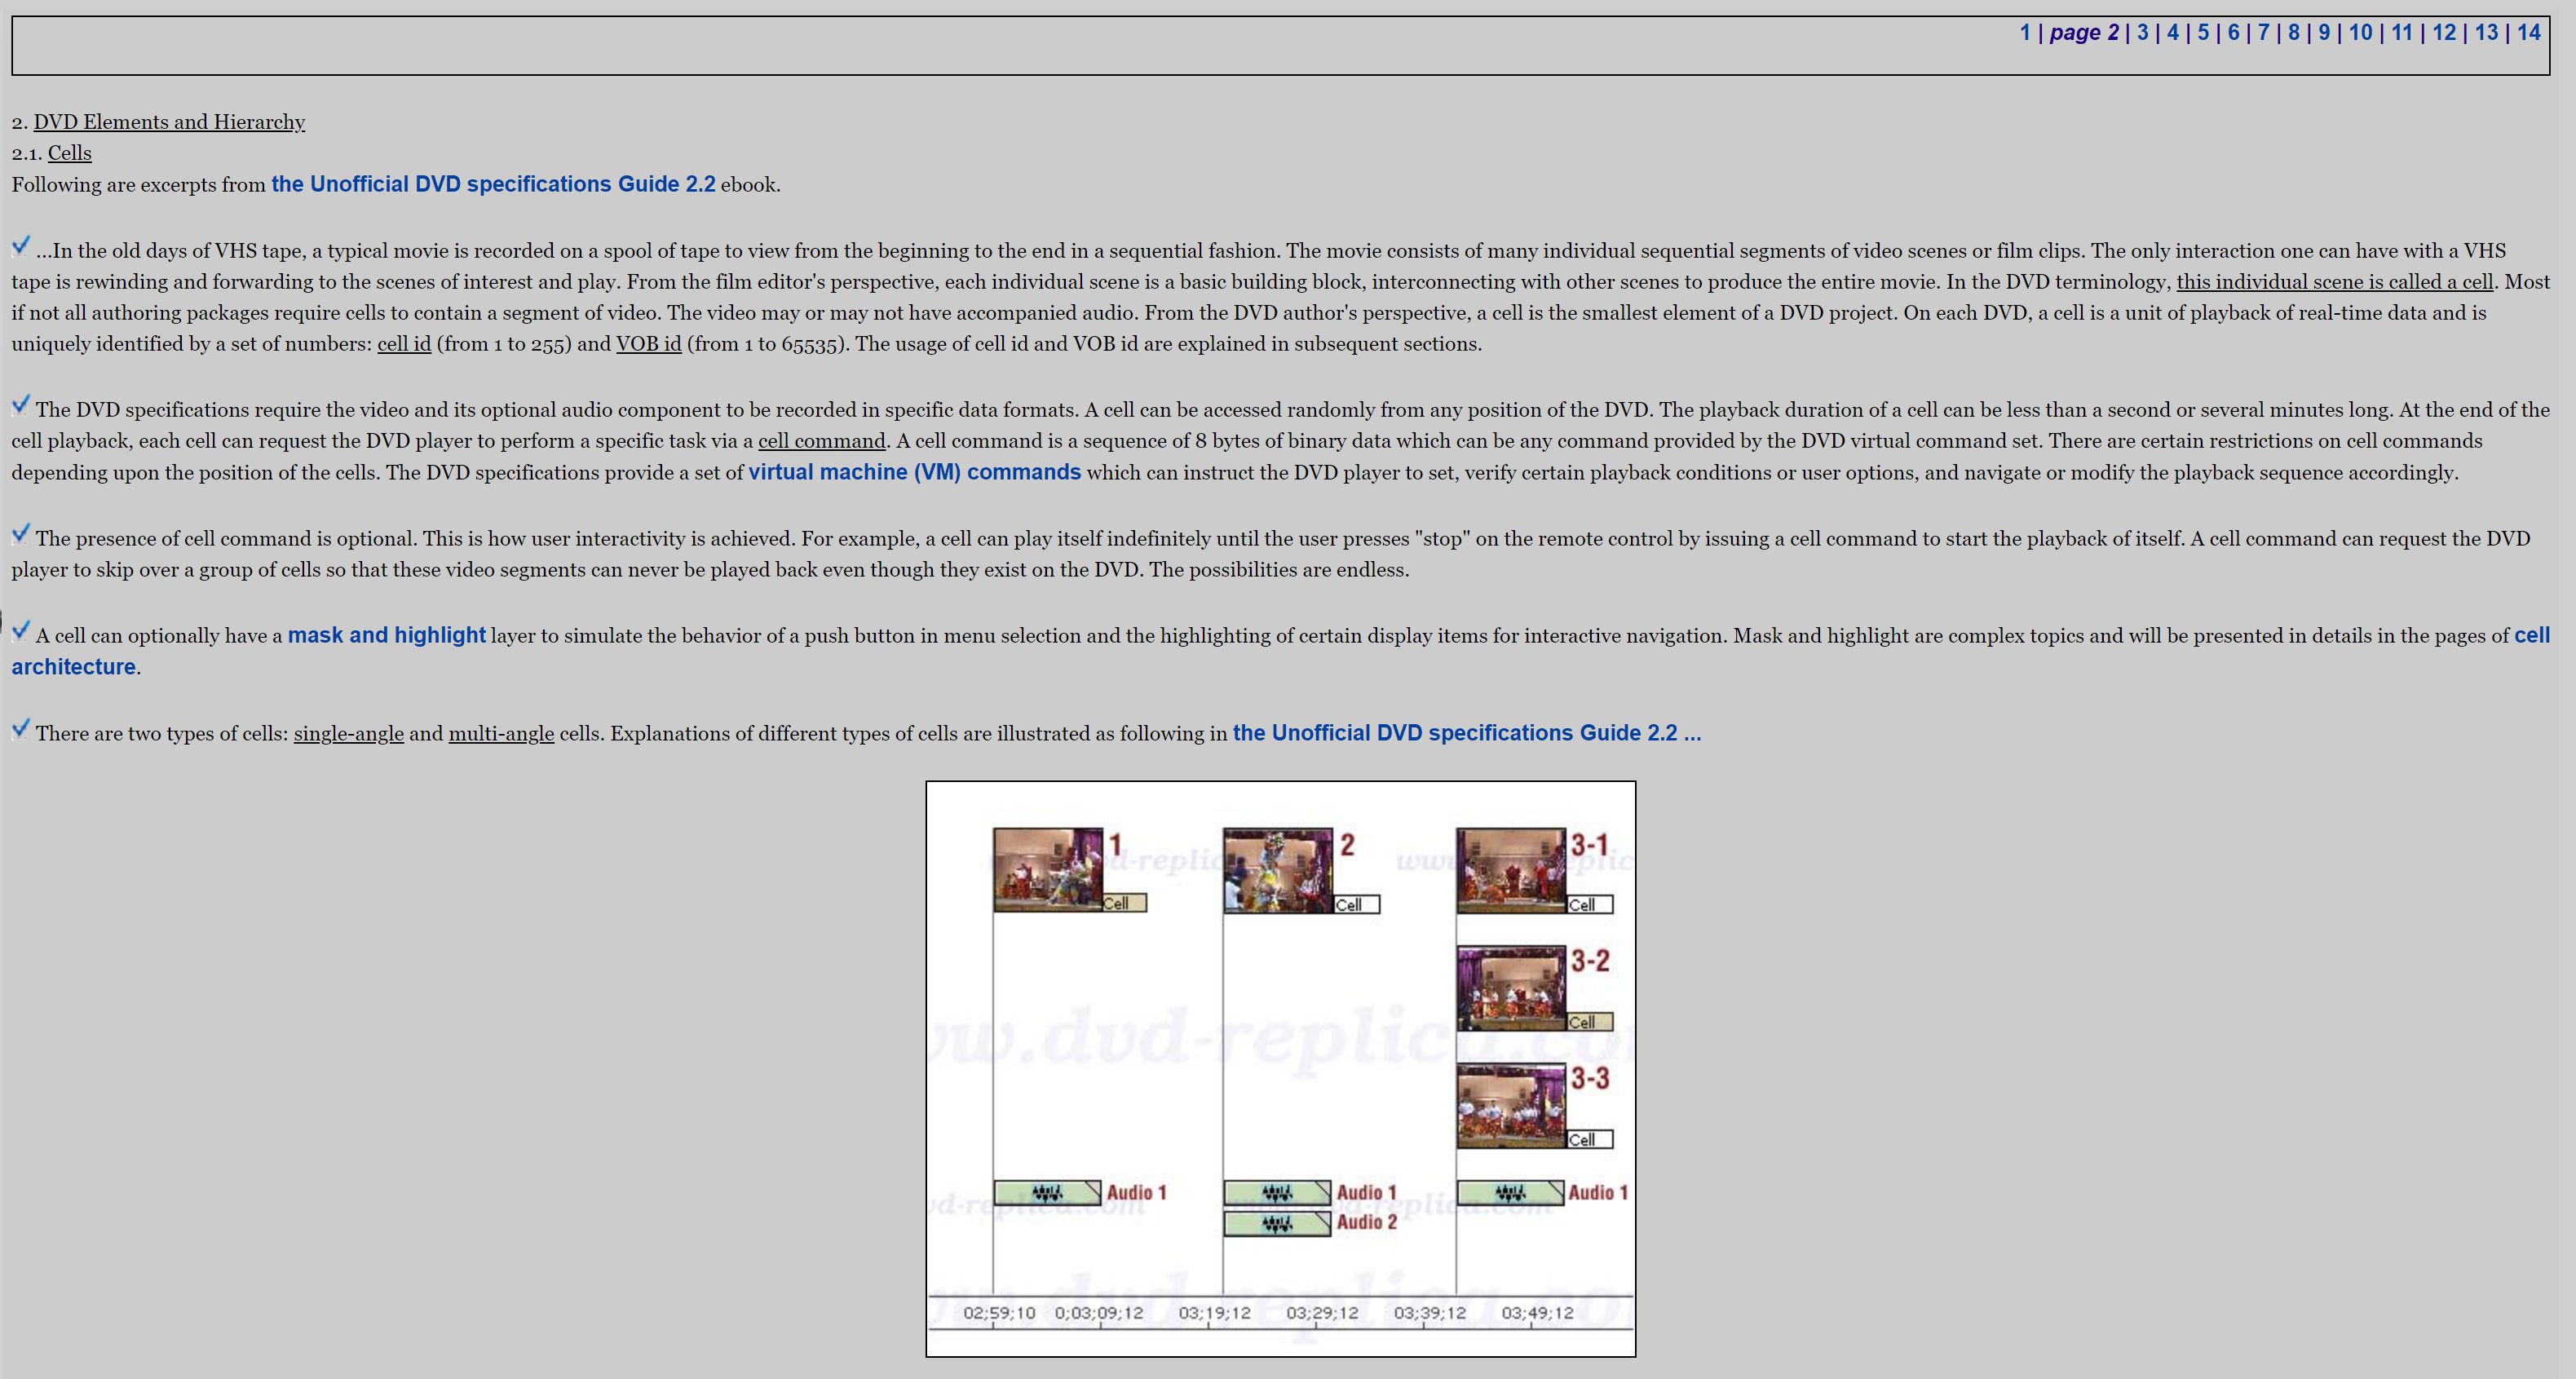
Task: Click checkmark bullet before 'A cell can optionally'
Action: (x=21, y=630)
